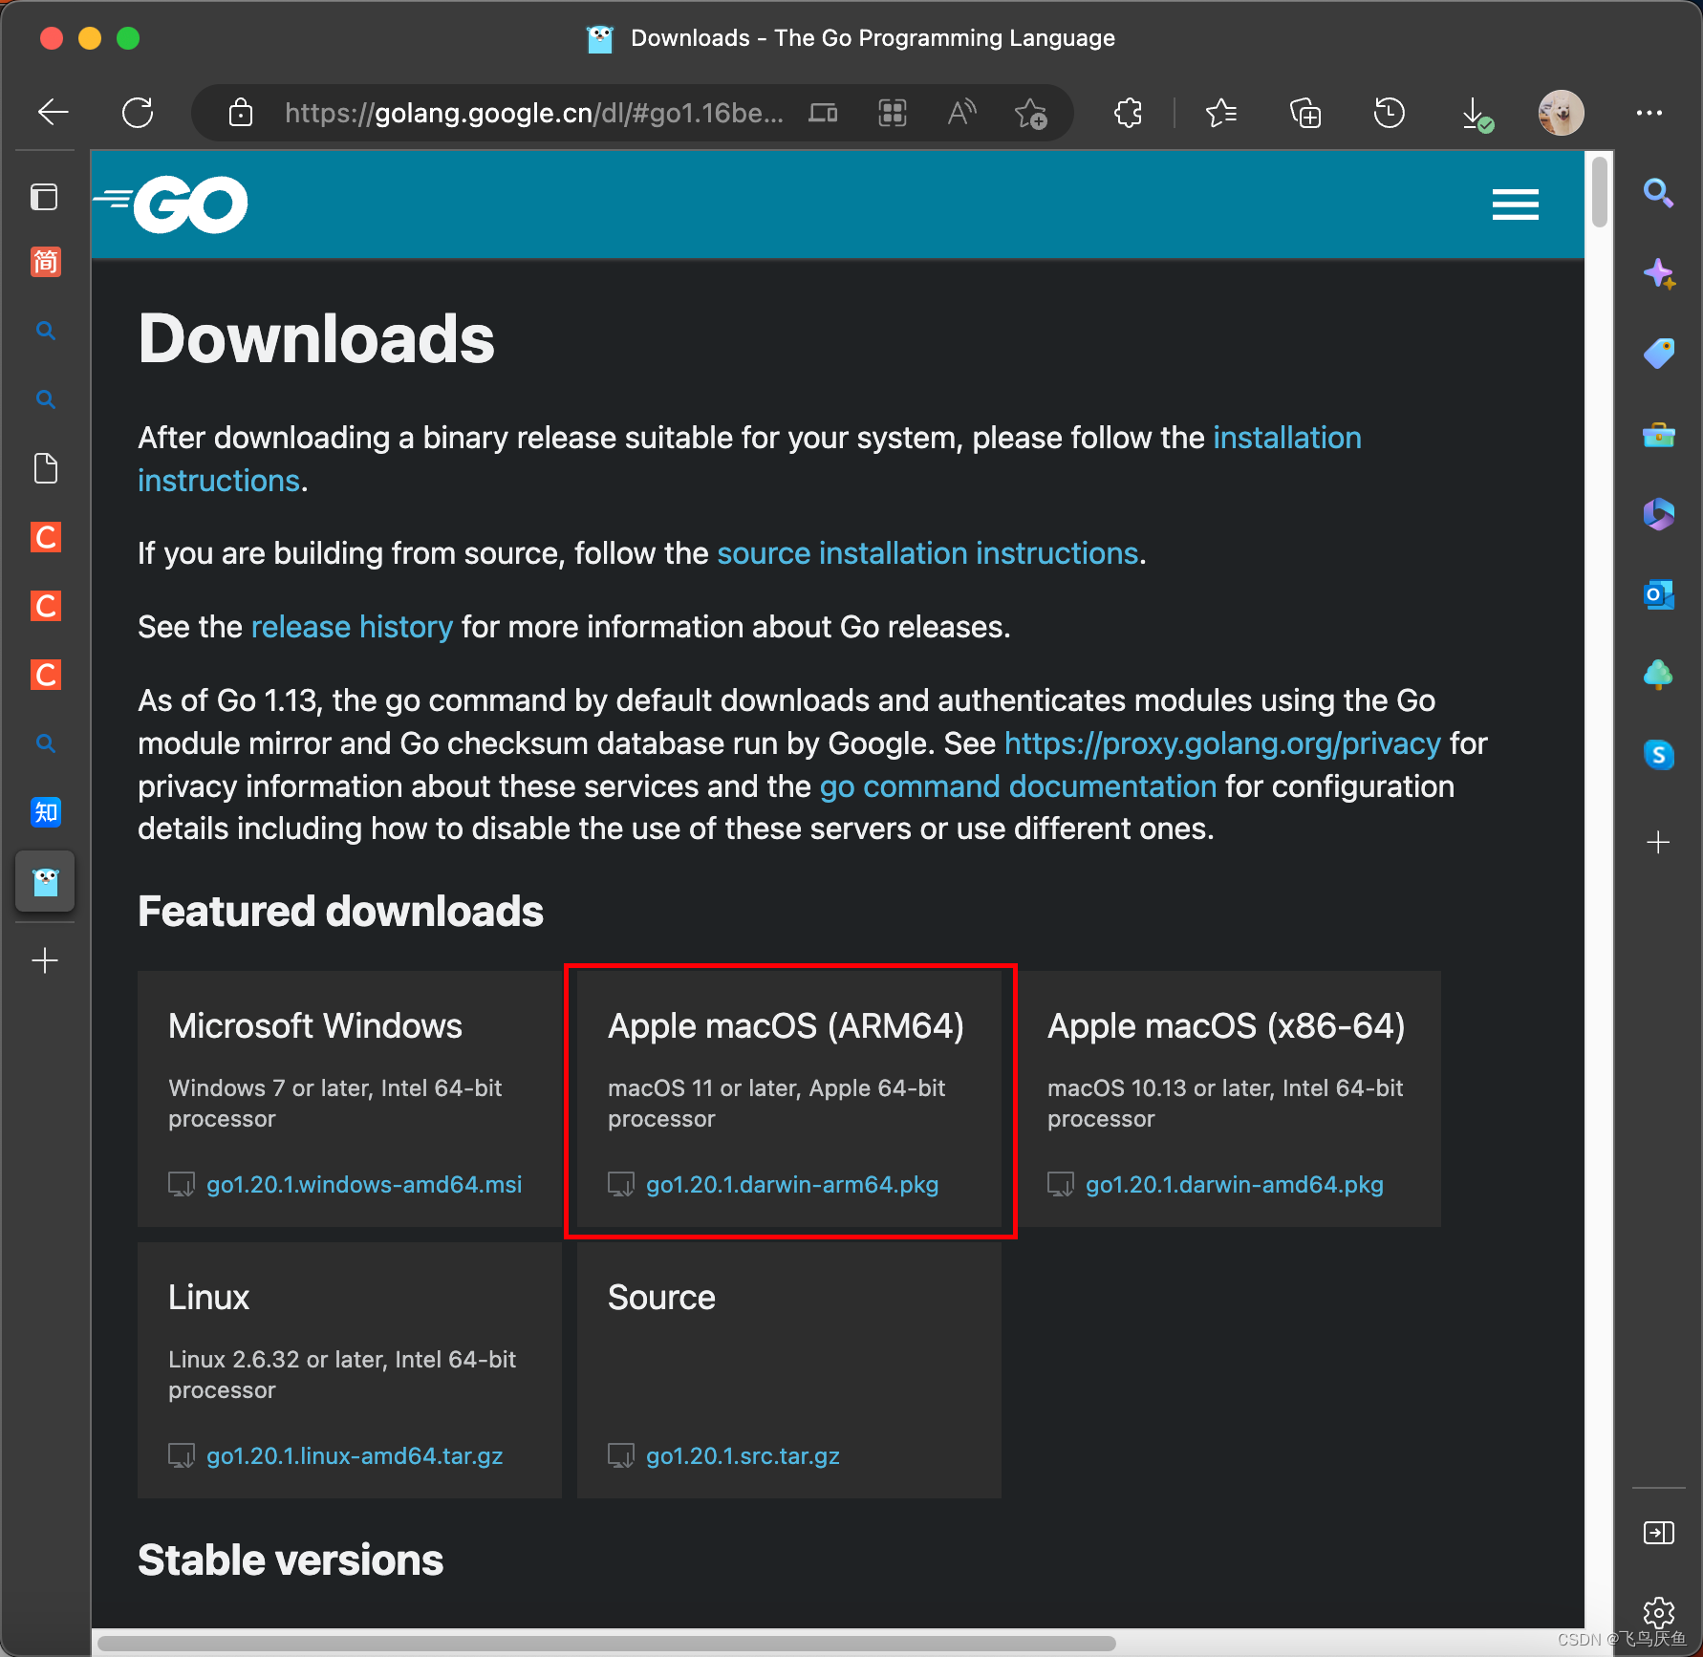
Task: Open go command documentation link
Action: 1018,786
